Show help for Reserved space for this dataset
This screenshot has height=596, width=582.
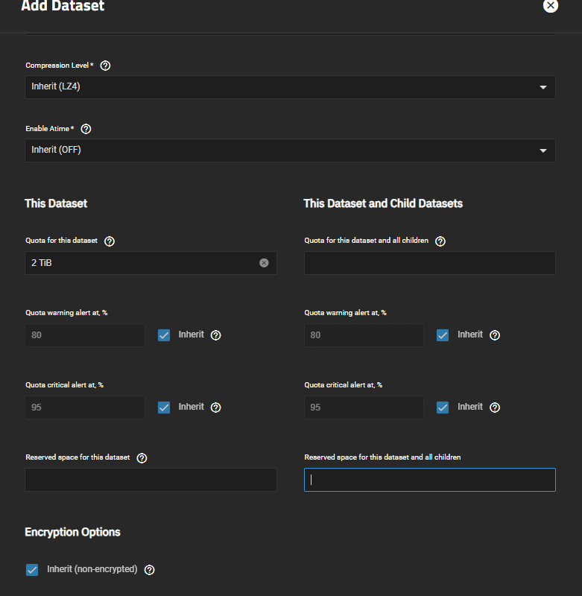(142, 458)
